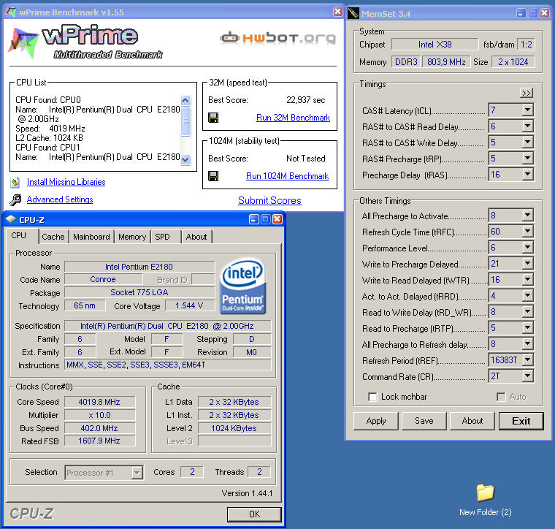Image resolution: width=555 pixels, height=529 pixels.
Task: Click Run 32M Benchmark link
Action: click(x=293, y=118)
